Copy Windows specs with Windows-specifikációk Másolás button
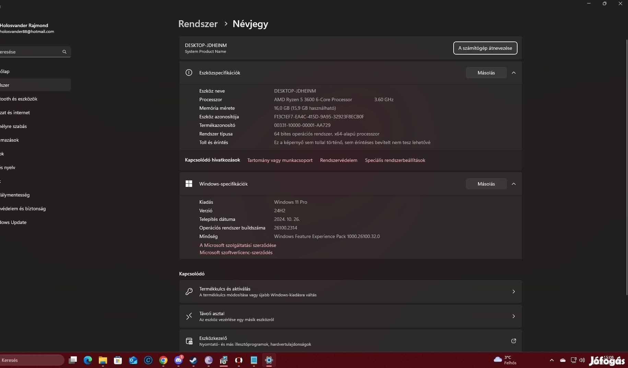This screenshot has height=368, width=628. [486, 184]
